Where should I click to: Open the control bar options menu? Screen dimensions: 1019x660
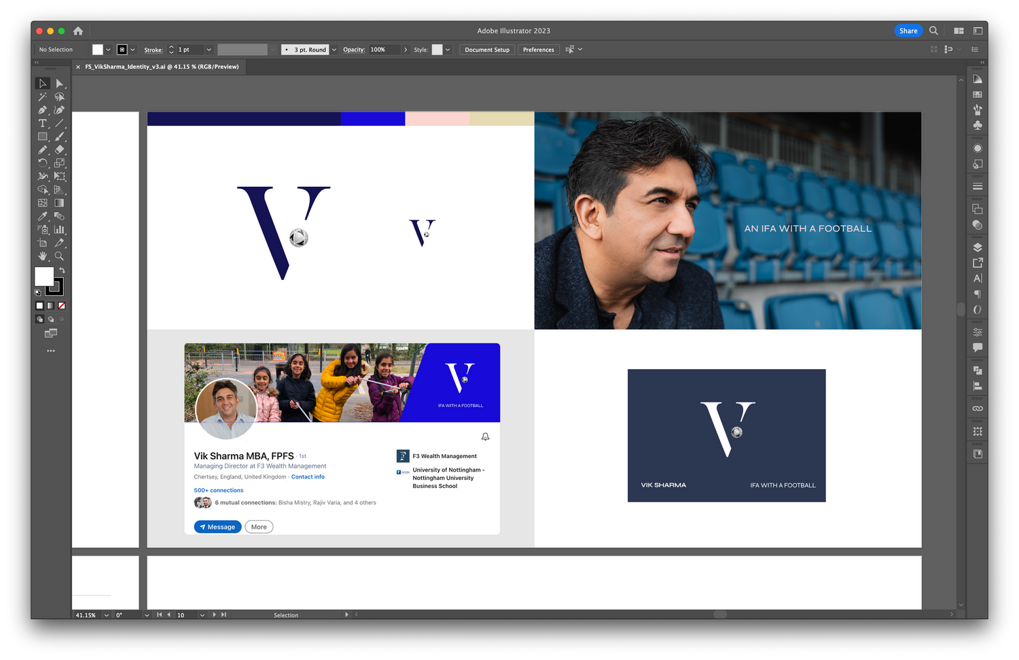[x=975, y=50]
